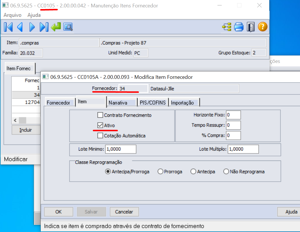Open the orange help question icon
The width and height of the screenshot is (300, 232).
(262, 26)
